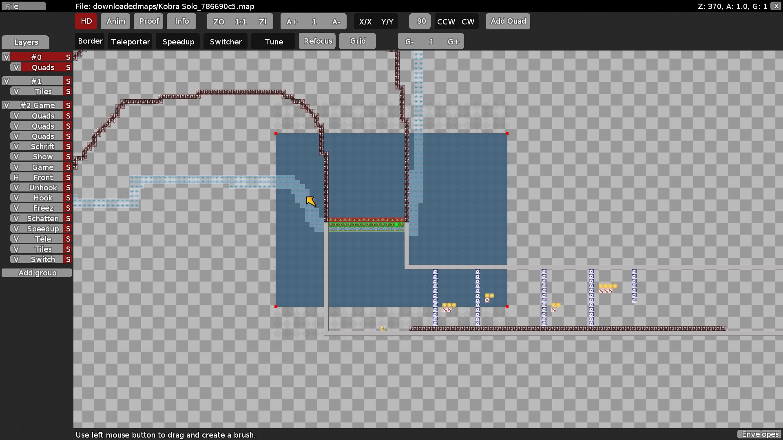
Task: Enable the Anim animation preview
Action: (x=115, y=21)
